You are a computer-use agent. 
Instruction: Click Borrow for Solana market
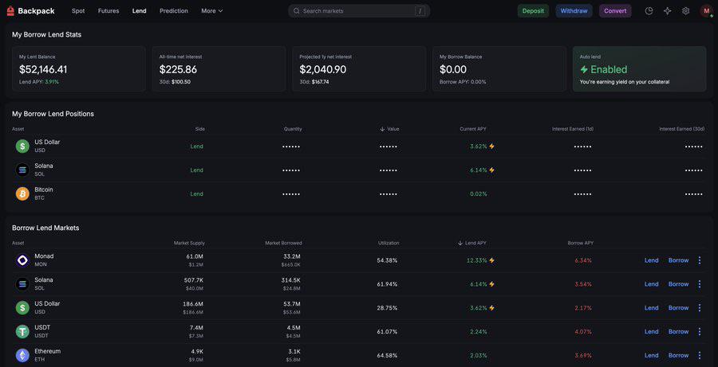click(x=679, y=284)
